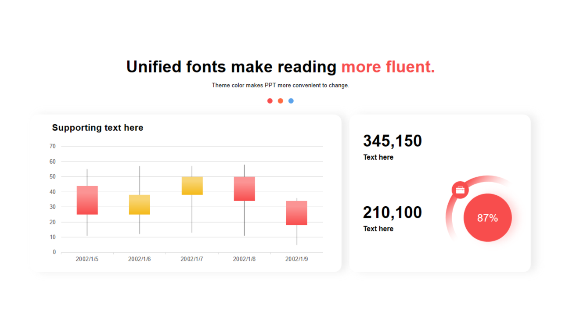Click the briefcase icon on the ring
This screenshot has height=316, width=562.
460,190
